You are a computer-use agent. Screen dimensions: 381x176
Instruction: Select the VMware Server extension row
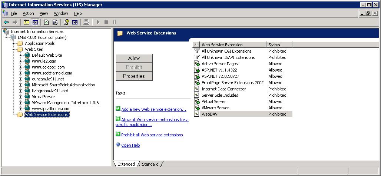pyautogui.click(x=243, y=108)
